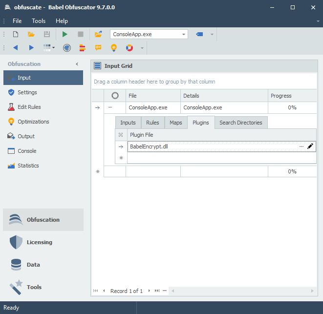Image resolution: width=323 pixels, height=314 pixels.
Task: Navigate forward with blue right arrow
Action: tap(31, 48)
